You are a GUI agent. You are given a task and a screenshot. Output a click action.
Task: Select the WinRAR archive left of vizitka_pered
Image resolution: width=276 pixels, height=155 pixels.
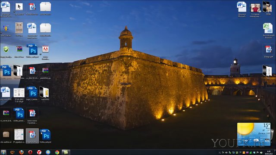tap(6, 113)
